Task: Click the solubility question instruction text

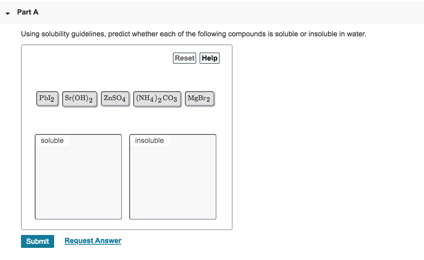Action: click(193, 34)
